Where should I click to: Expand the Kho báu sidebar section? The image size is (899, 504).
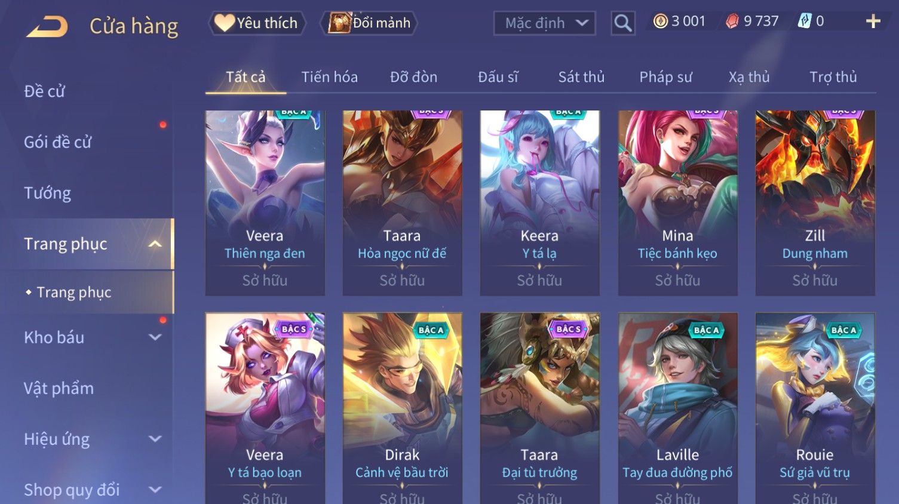click(155, 337)
